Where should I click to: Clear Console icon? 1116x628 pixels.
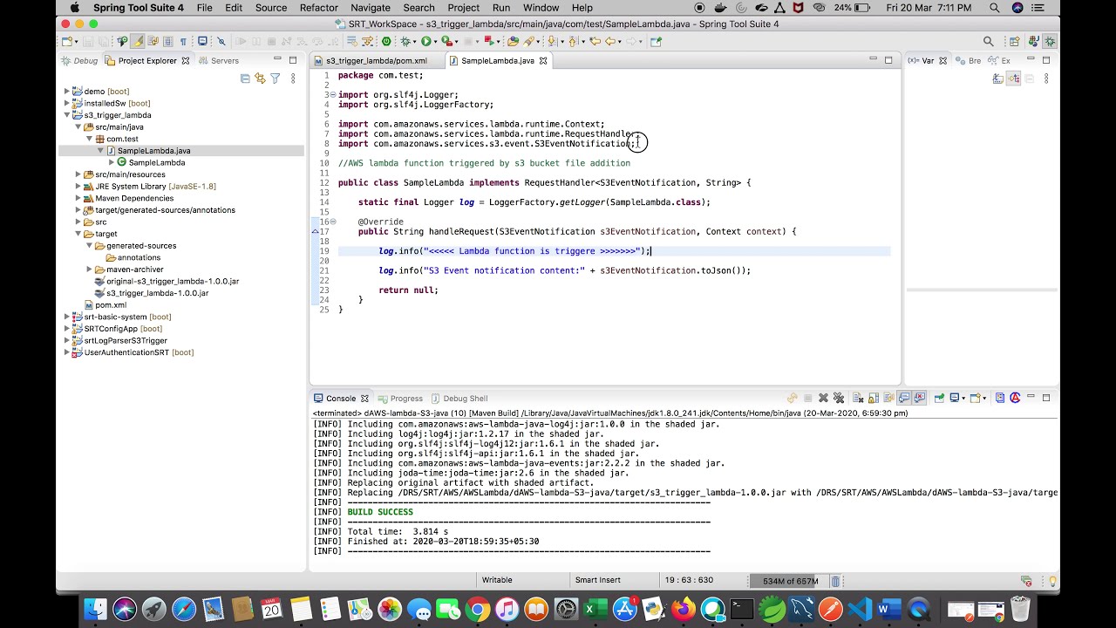pos(859,399)
